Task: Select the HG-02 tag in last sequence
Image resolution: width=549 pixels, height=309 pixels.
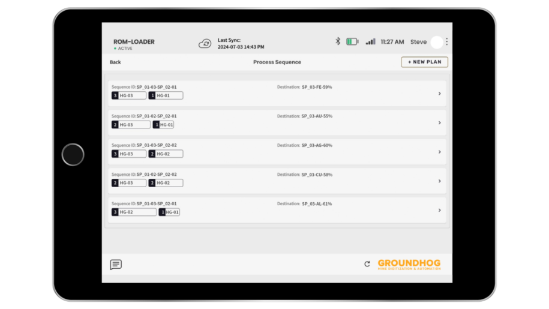Action: point(134,212)
